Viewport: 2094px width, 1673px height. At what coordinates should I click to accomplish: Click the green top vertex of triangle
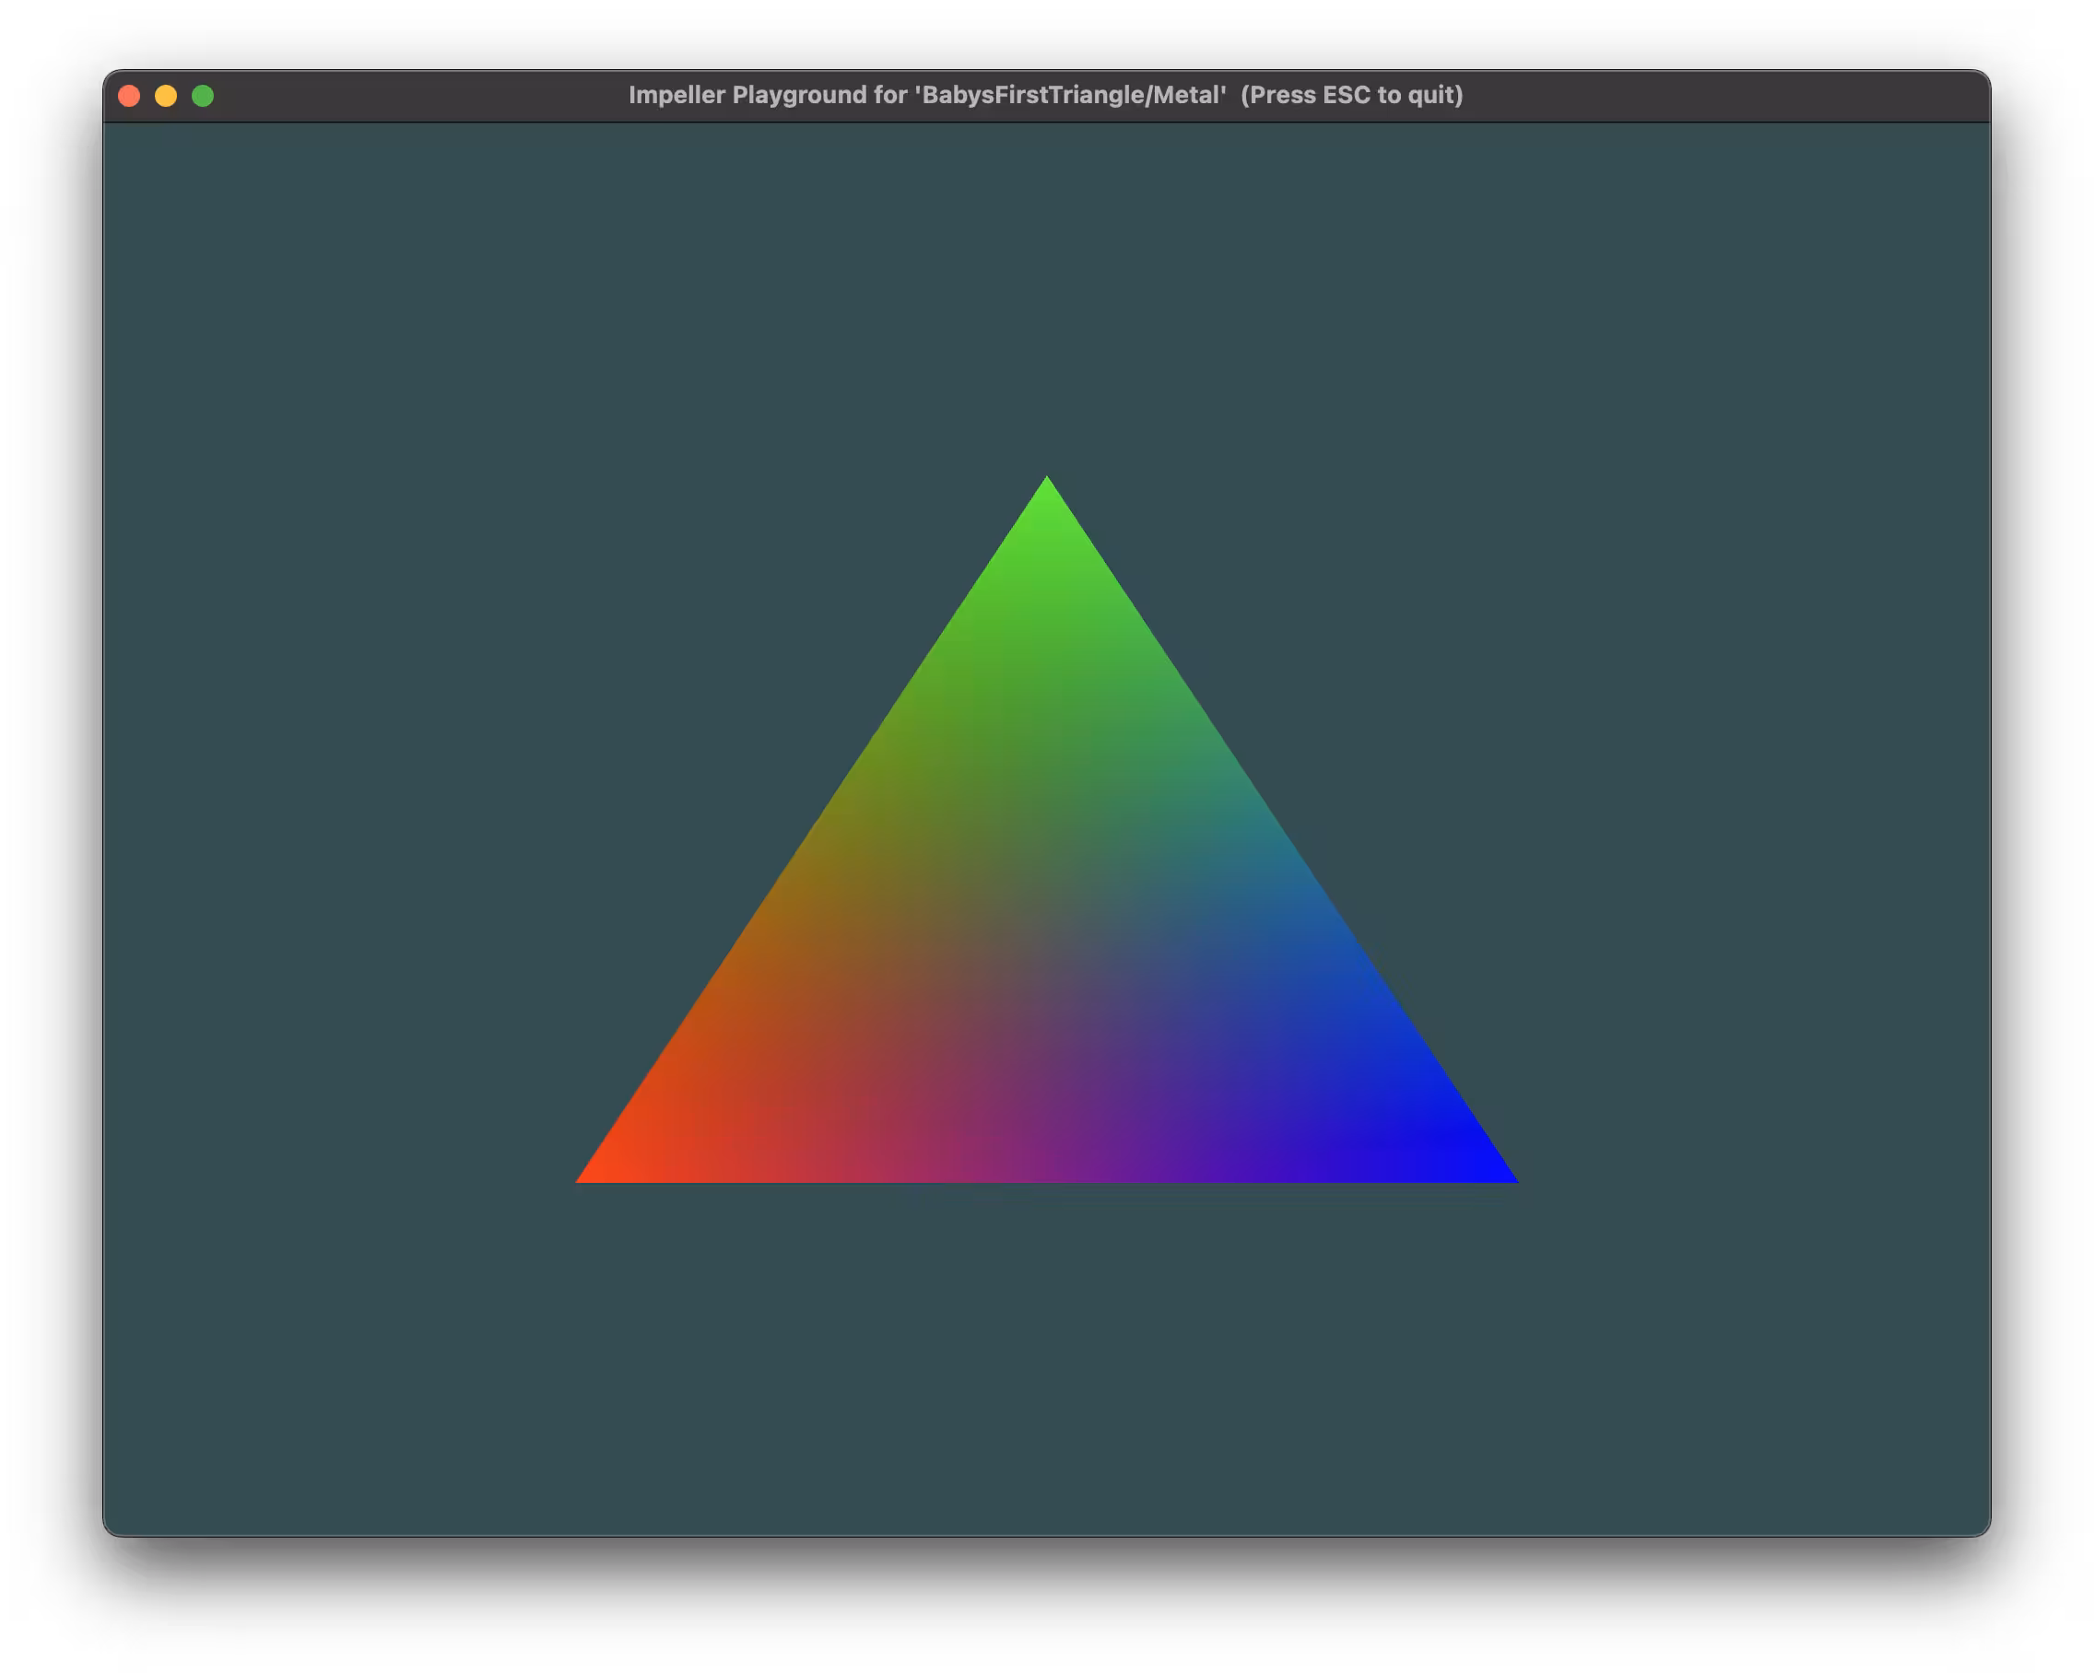tap(1047, 488)
